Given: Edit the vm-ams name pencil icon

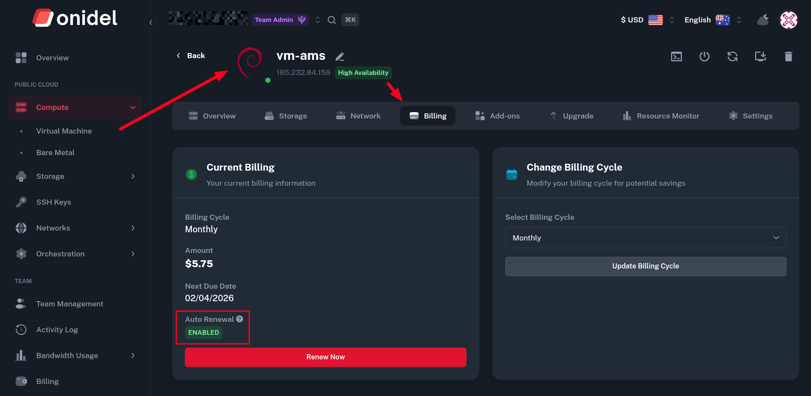Looking at the screenshot, I should click(x=340, y=56).
